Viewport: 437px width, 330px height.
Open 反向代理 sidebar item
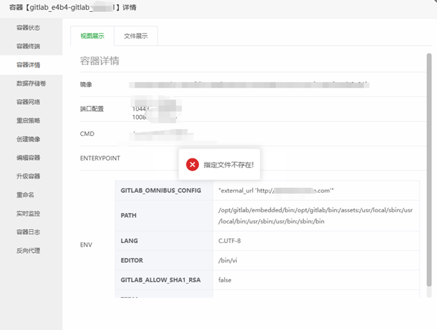[28, 251]
